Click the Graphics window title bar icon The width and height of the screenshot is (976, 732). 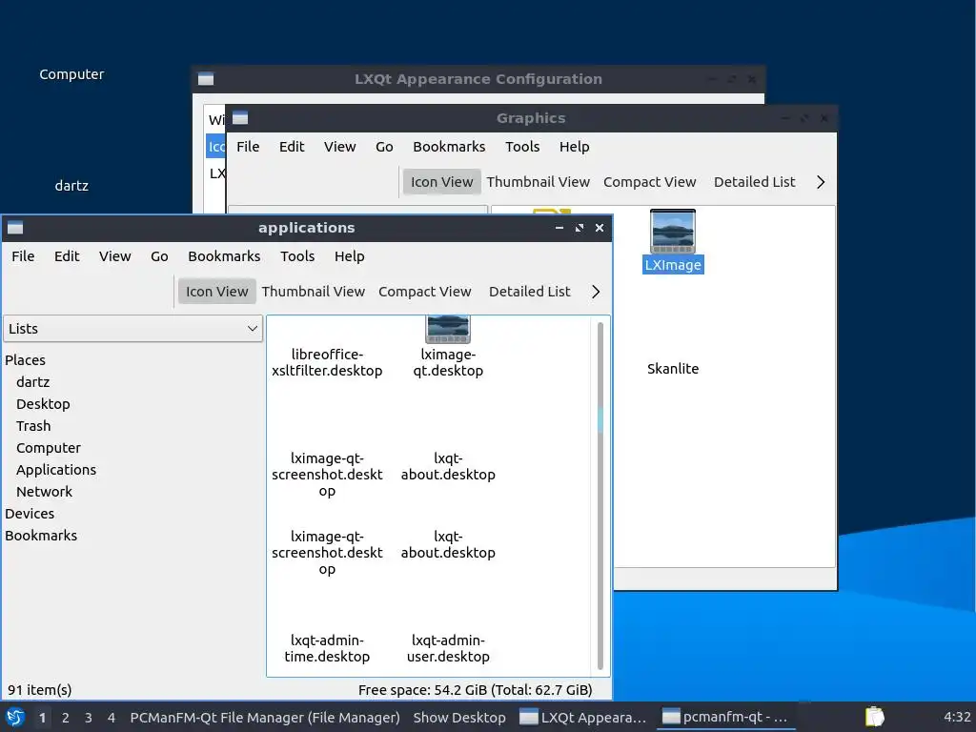(x=239, y=117)
